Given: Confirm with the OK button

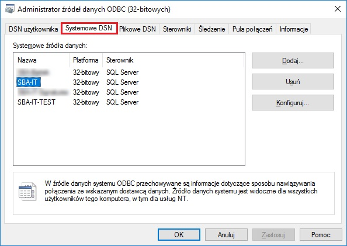Looking at the screenshot, I should coord(179,234).
